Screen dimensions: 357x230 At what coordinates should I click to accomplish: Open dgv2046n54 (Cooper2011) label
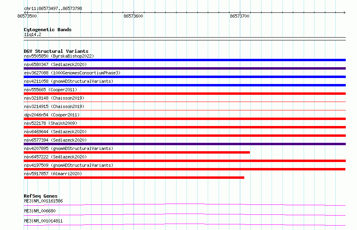click(x=52, y=115)
